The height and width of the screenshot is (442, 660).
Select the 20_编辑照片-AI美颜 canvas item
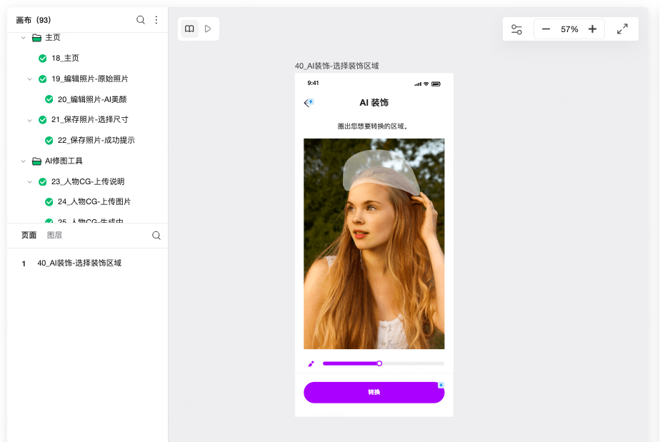pyautogui.click(x=92, y=99)
